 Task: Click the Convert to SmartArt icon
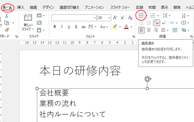[184, 30]
